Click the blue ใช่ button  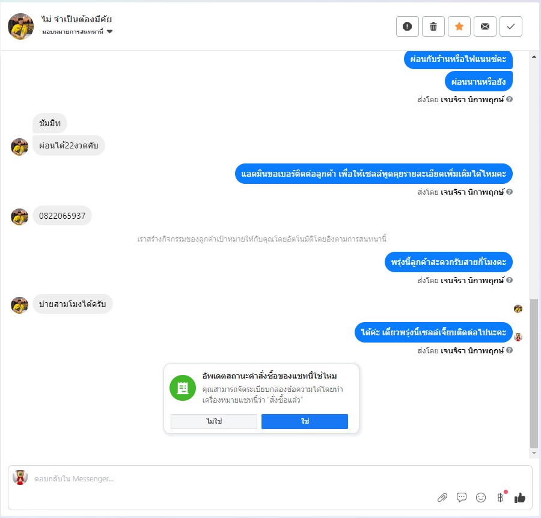coord(305,421)
